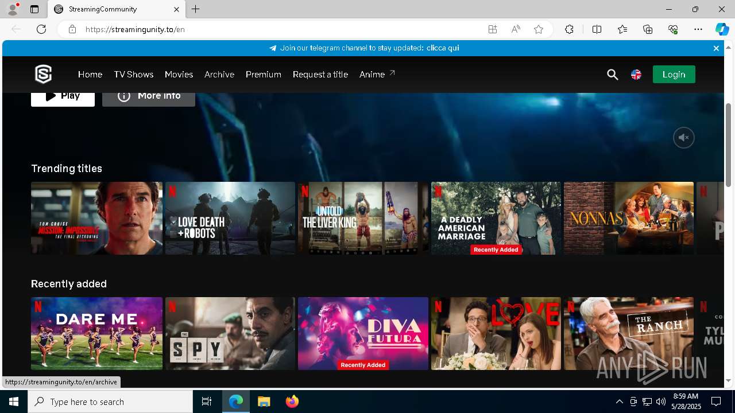Click the More info button

(x=149, y=99)
